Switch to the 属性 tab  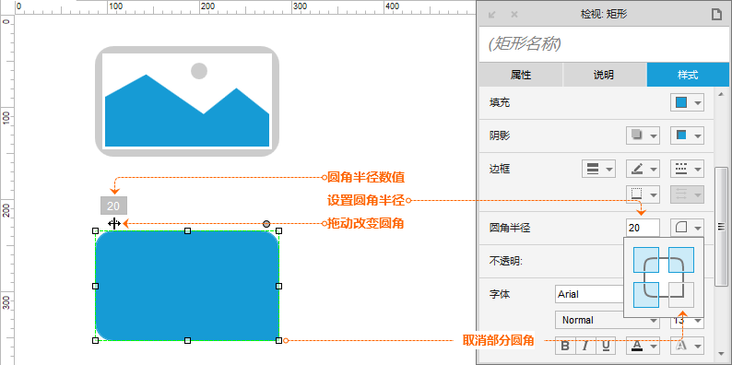point(521,75)
